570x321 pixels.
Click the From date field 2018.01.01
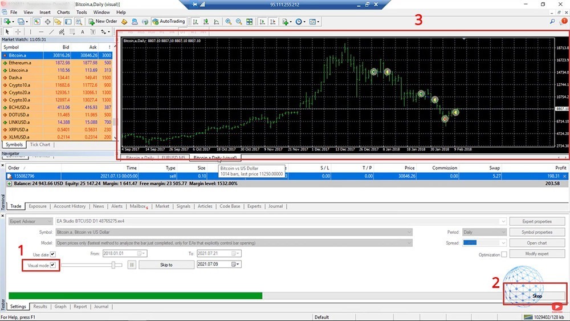coord(125,253)
